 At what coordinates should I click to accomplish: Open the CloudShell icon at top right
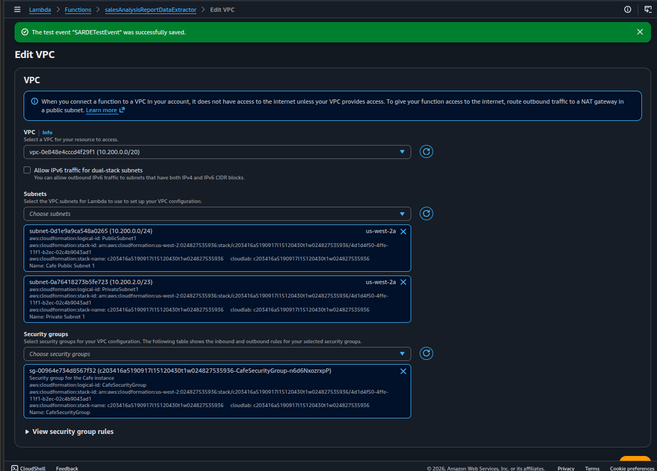[x=648, y=10]
